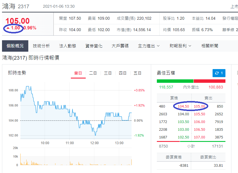
Task: Select bid price 103.50 row
Action: [x=183, y=122]
